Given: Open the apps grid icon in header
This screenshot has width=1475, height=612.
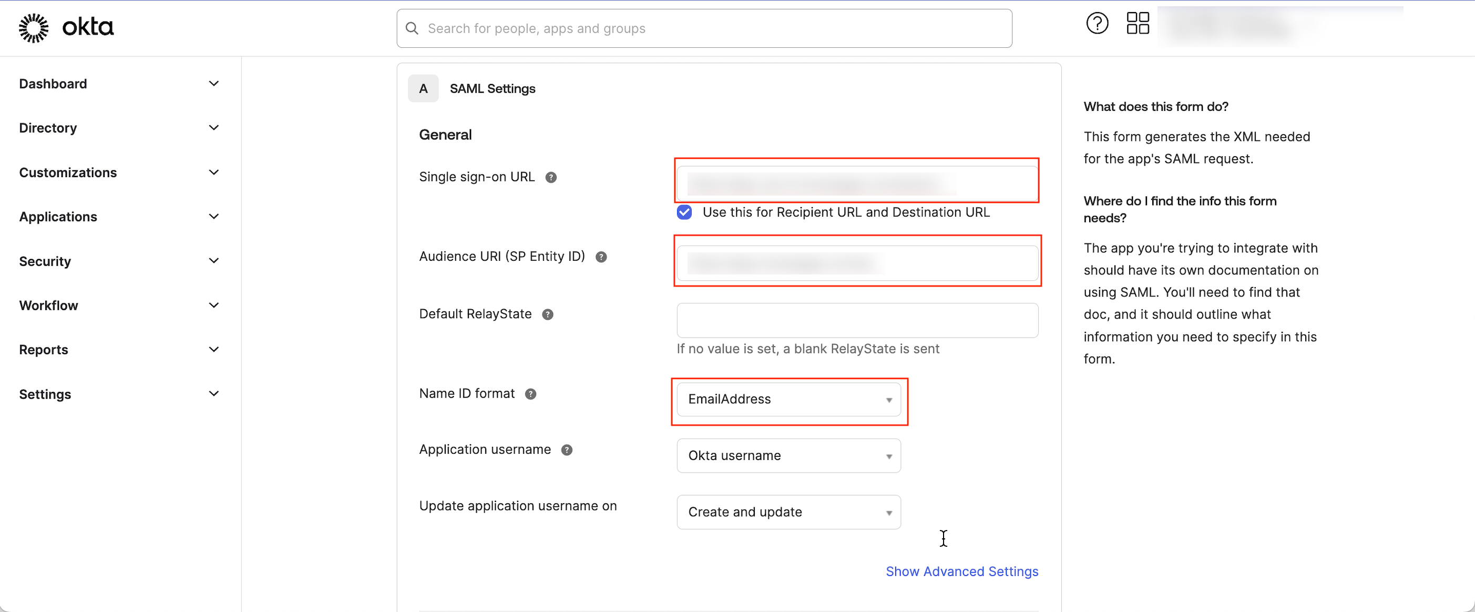Looking at the screenshot, I should pyautogui.click(x=1138, y=24).
